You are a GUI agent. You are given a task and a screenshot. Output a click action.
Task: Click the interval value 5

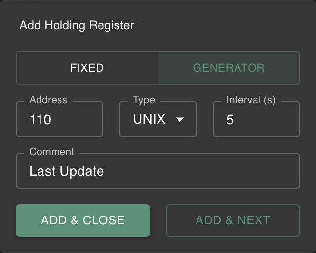(230, 120)
